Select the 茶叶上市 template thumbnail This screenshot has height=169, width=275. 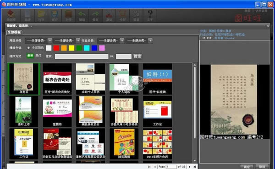[24, 111]
